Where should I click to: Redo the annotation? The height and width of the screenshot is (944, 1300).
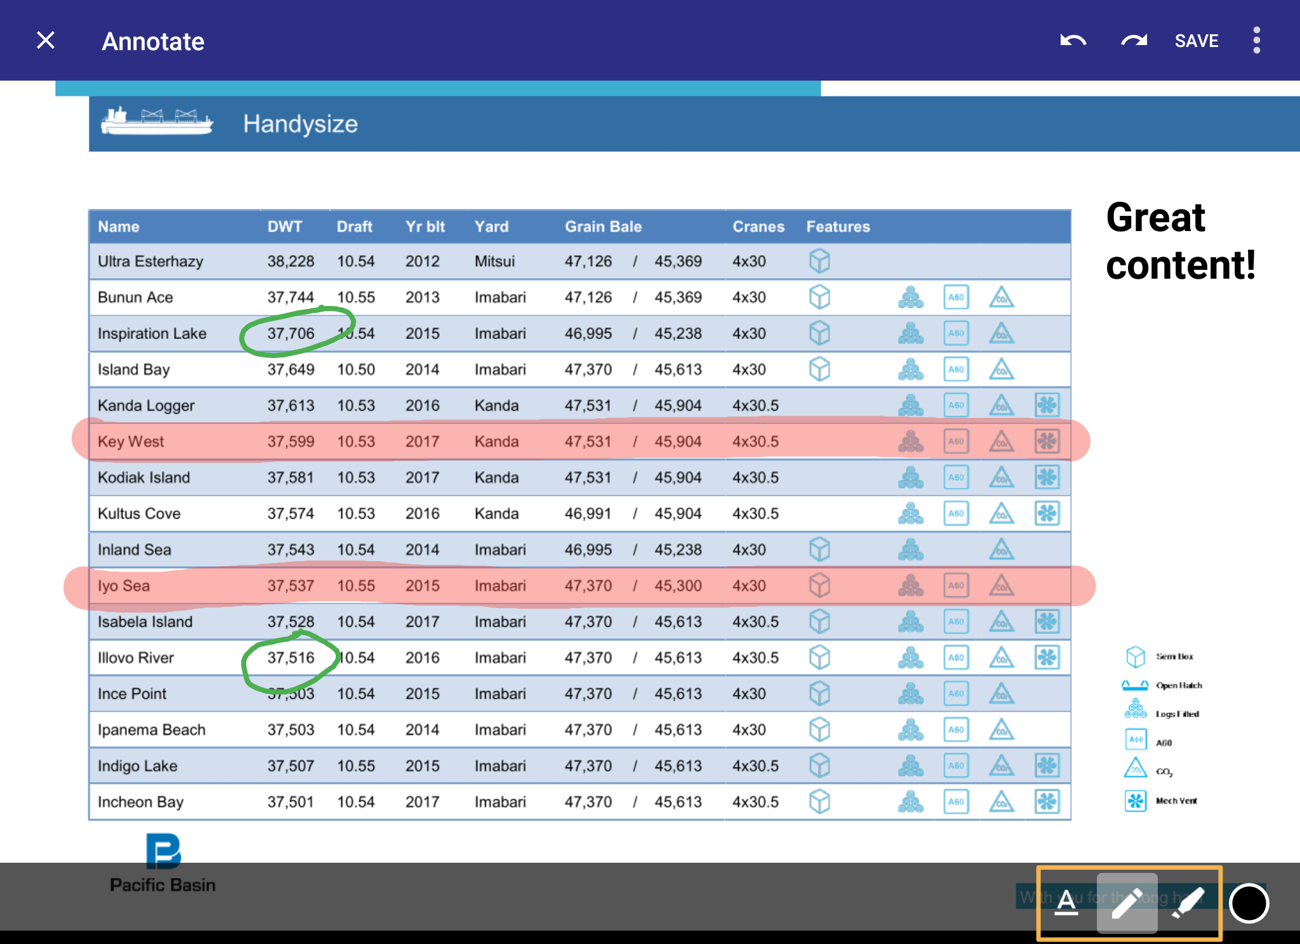1134,41
